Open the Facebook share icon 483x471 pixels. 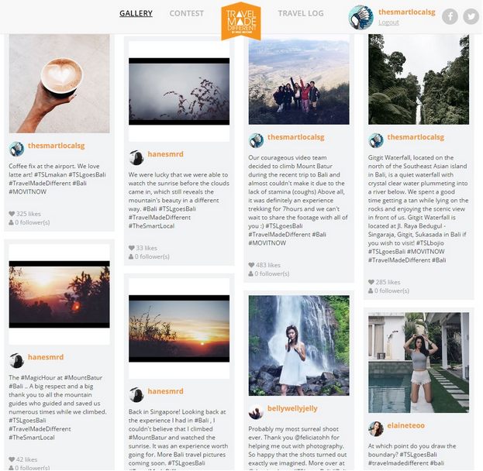(450, 16)
